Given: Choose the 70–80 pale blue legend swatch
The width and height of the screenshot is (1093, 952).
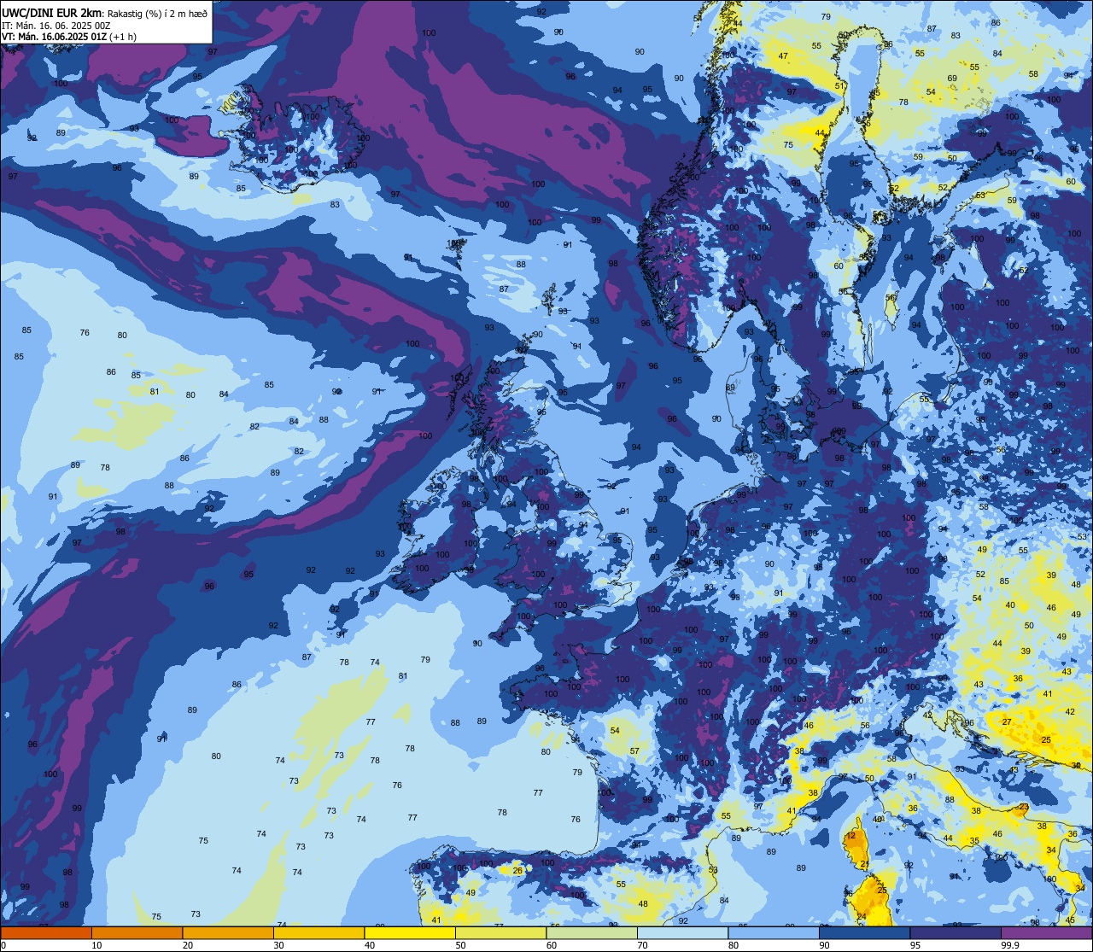Looking at the screenshot, I should point(682,932).
